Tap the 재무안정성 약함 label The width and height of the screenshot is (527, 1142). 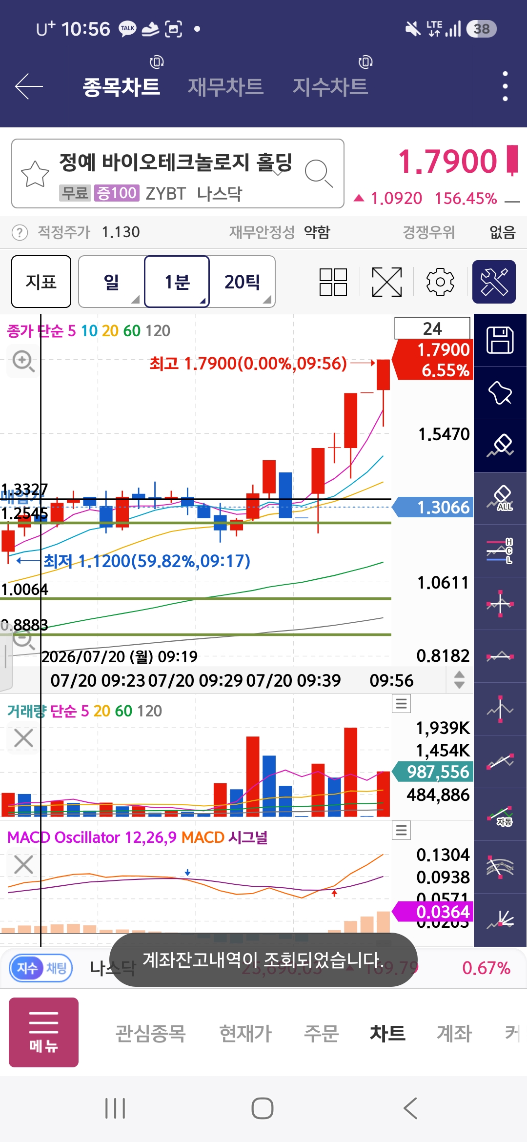280,232
